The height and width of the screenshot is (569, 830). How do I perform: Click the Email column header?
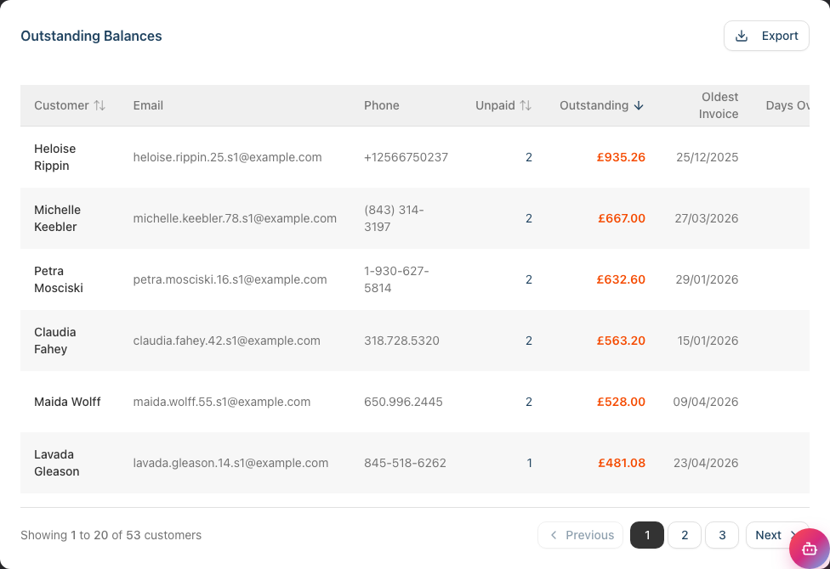(x=148, y=105)
